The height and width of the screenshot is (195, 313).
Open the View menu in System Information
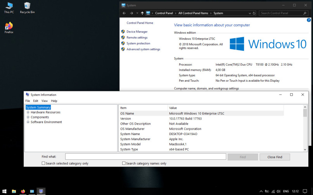coord(45,101)
